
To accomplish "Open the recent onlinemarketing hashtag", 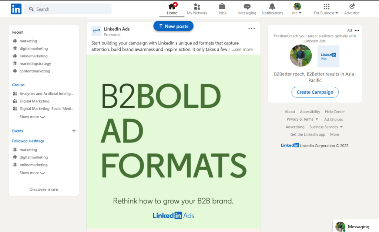I will (34, 56).
